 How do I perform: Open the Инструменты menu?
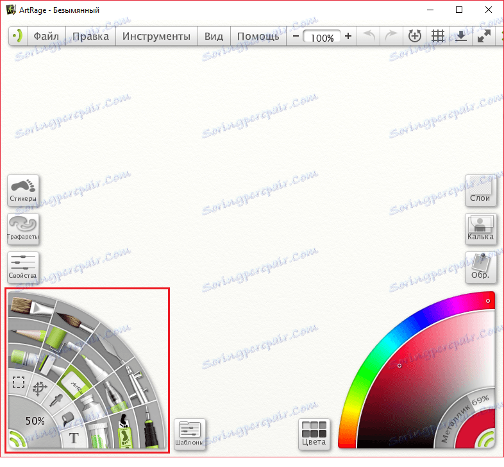156,36
